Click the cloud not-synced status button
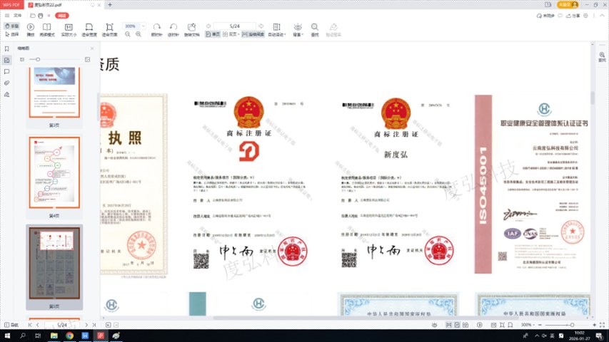 [545, 16]
